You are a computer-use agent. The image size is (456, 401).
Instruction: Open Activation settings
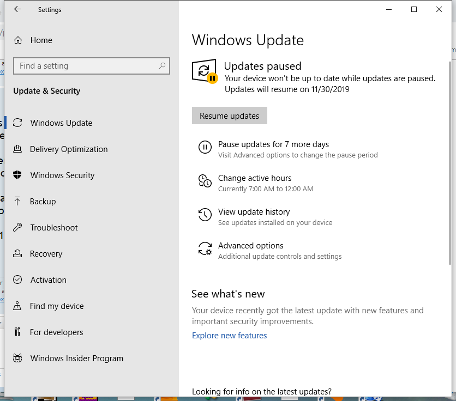coord(49,280)
